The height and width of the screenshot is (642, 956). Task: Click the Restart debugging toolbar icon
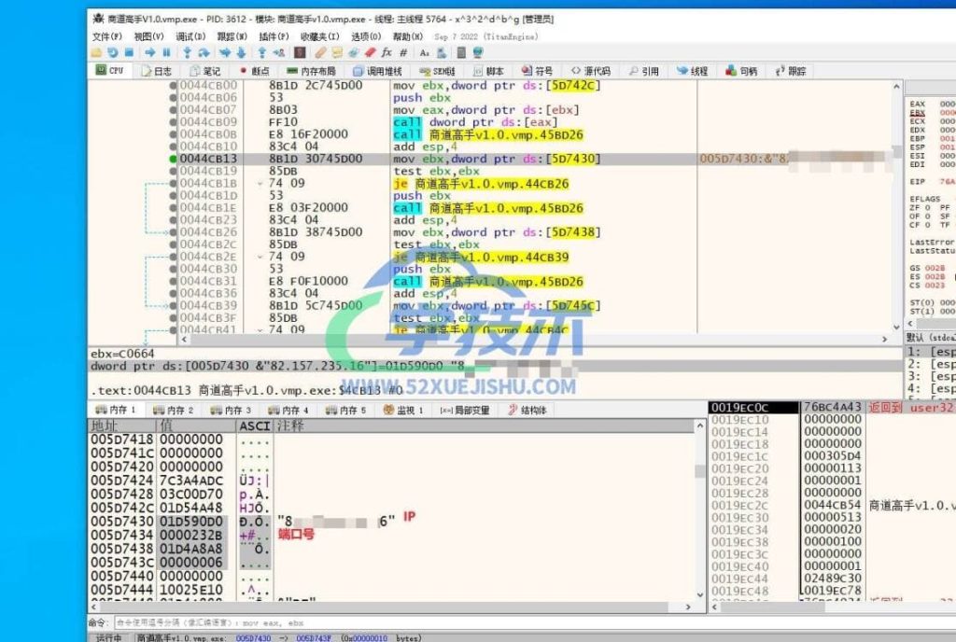113,52
